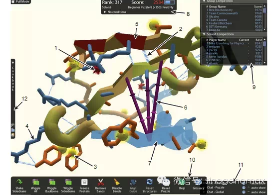Start Wiggle All on the protein
Viewport: 274px width, 195px height.
(x=35, y=186)
